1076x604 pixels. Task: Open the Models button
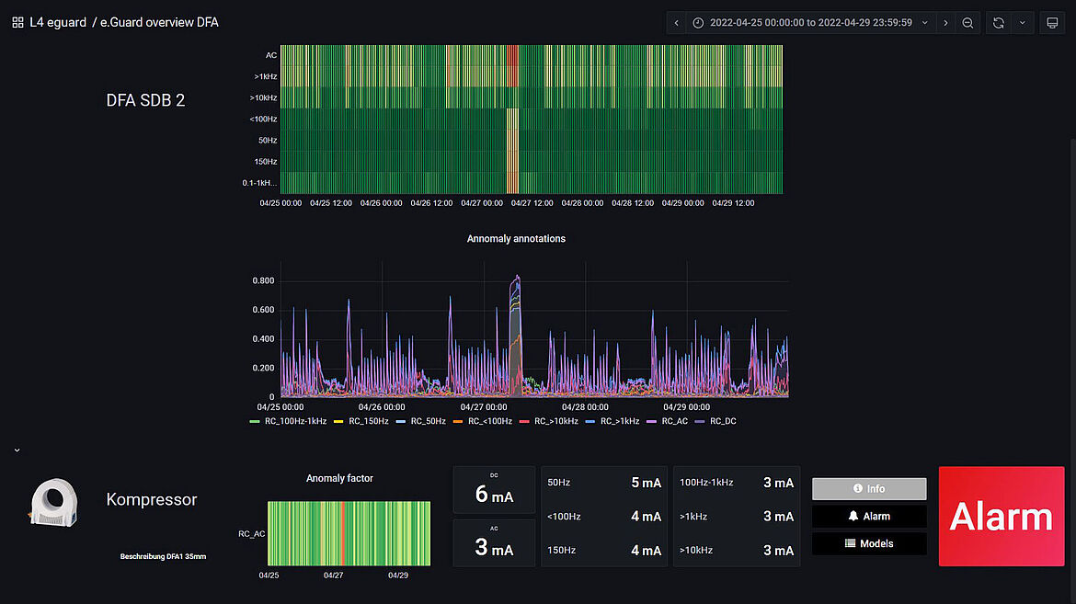868,543
